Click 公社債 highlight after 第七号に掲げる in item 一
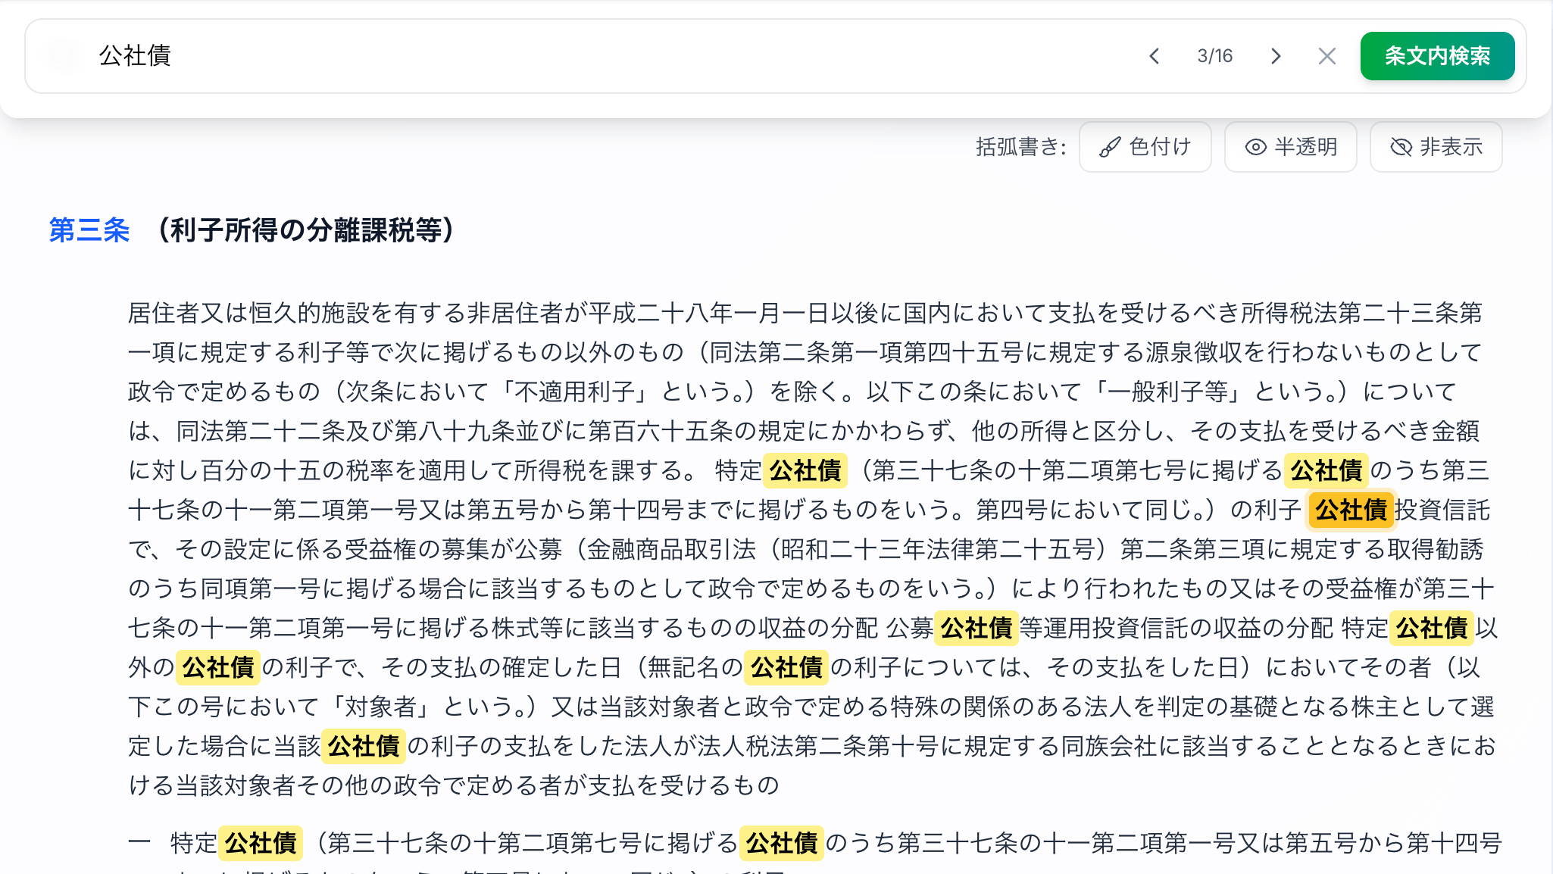Viewport: 1553px width, 874px height. 781,843
